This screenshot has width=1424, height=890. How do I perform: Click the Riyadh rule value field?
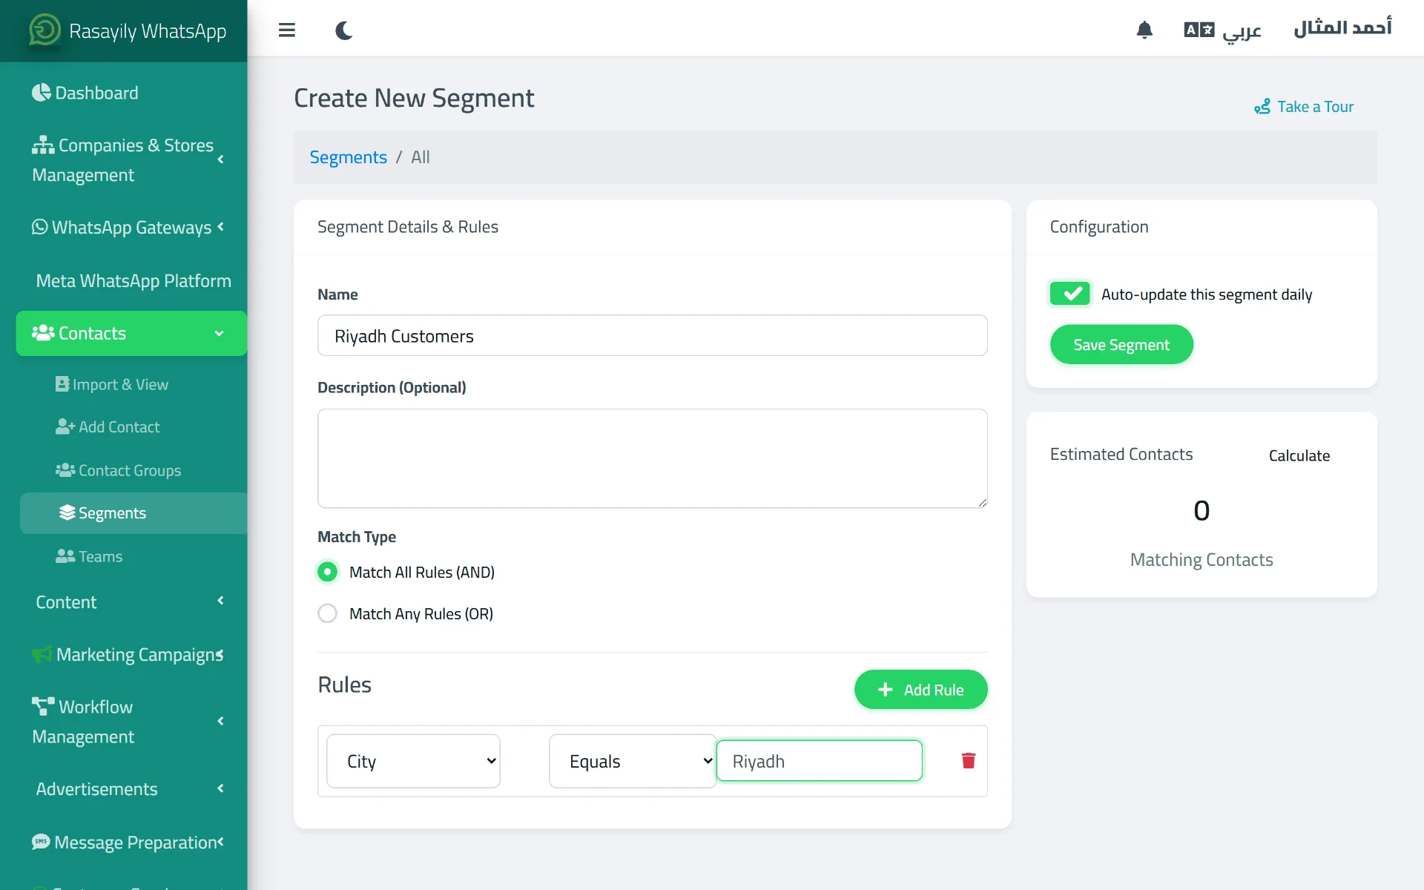(819, 761)
